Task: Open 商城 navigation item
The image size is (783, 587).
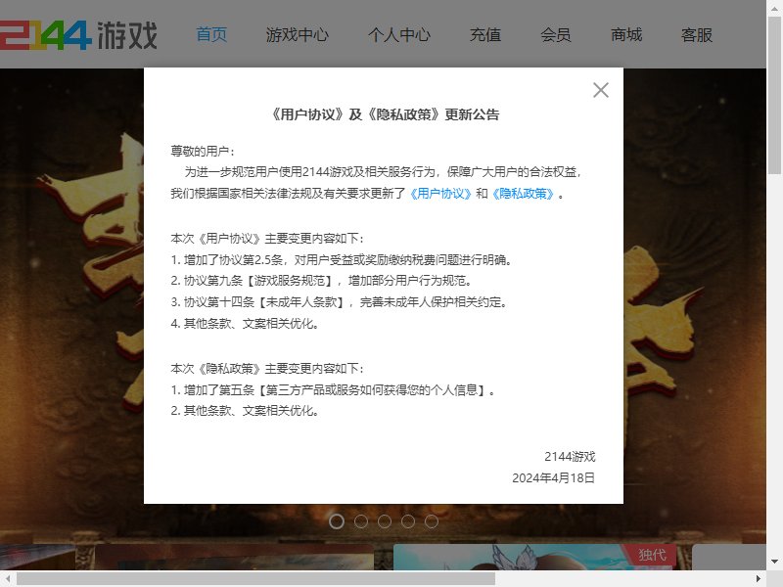Action: click(x=626, y=34)
